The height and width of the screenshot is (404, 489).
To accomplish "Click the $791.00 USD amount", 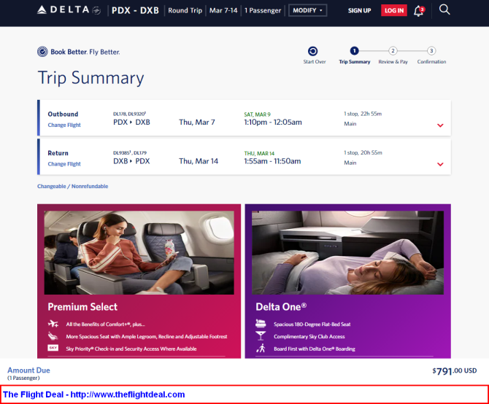I will [455, 370].
